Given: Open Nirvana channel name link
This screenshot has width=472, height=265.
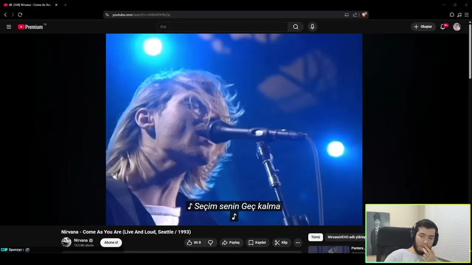Looking at the screenshot, I should point(81,240).
